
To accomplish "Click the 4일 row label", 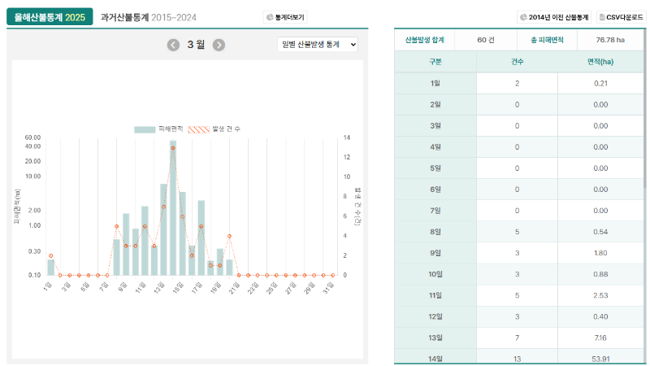I will [435, 147].
